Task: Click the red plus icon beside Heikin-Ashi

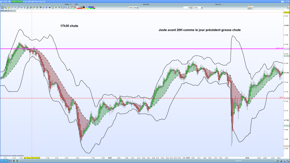Action: pyautogui.click(x=12, y=11)
